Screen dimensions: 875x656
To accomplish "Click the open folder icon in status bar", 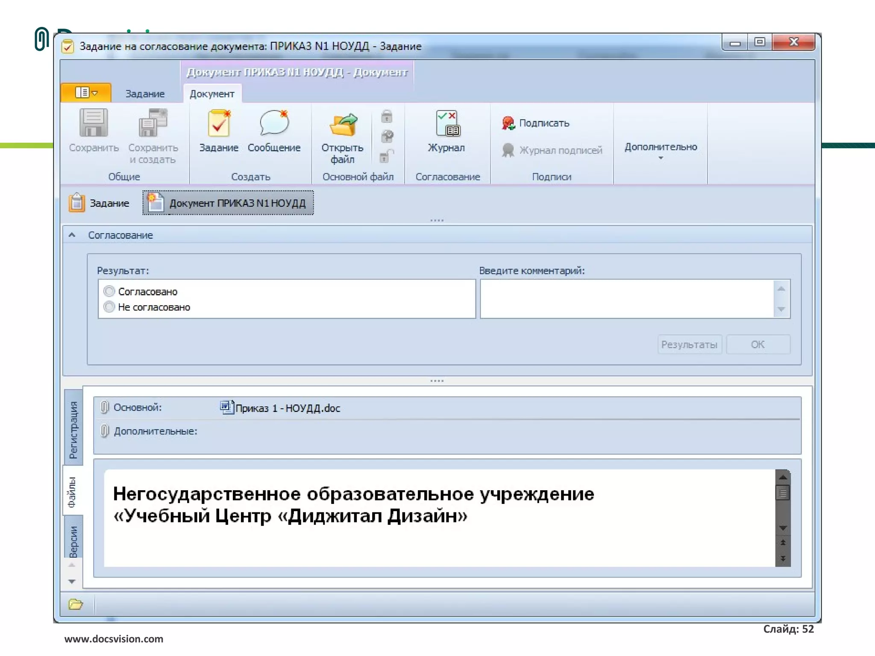I will pos(76,604).
